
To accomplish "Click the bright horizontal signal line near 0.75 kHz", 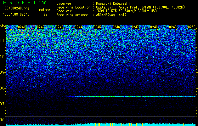I will pyautogui.click(x=131, y=97).
